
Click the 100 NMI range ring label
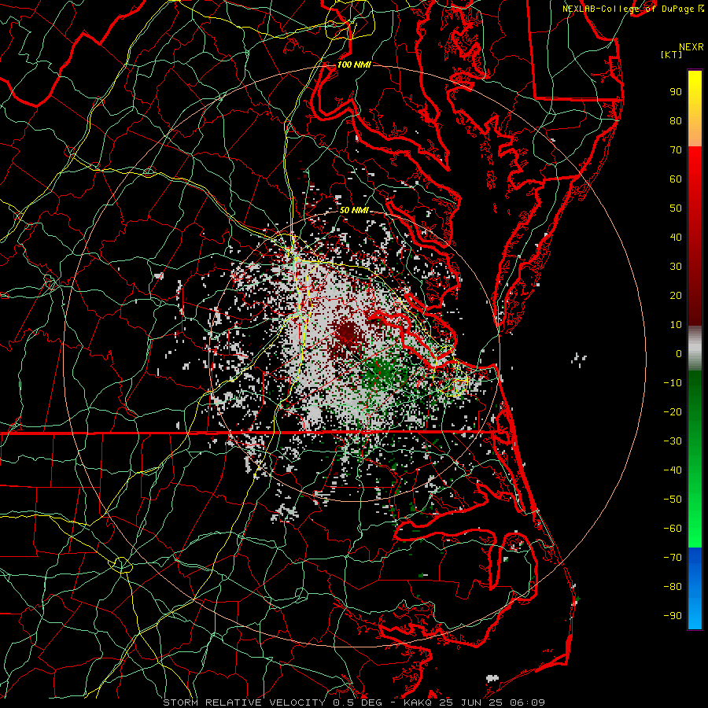click(354, 65)
